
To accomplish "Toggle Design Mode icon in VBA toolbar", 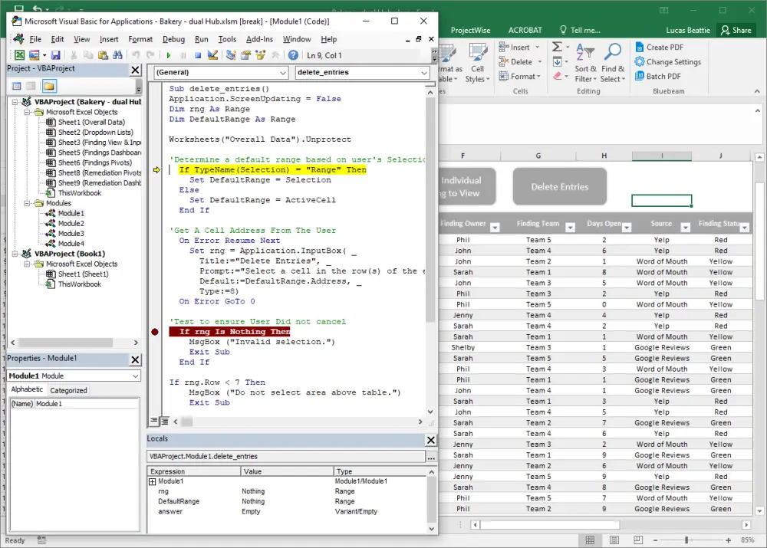I will [212, 55].
